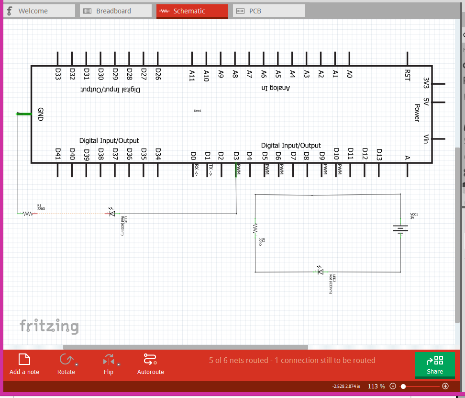The width and height of the screenshot is (465, 398).
Task: Click the zoom slider handle
Action: point(403,386)
